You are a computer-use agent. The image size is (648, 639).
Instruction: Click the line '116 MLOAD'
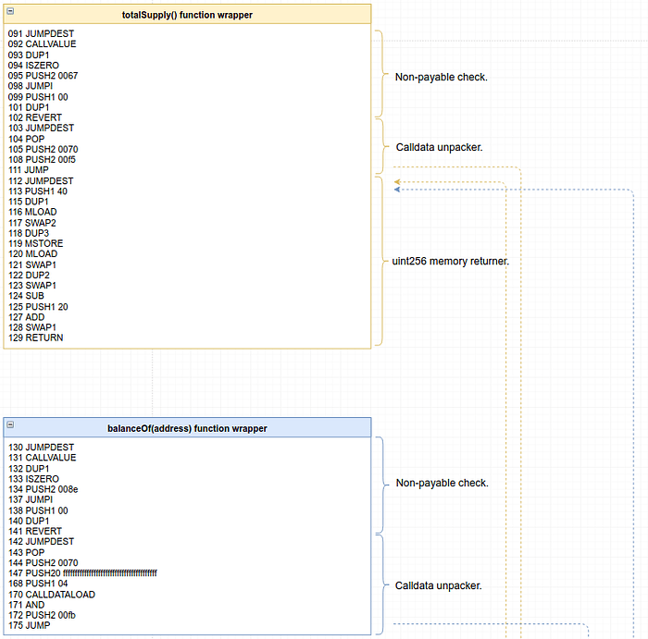pos(32,212)
